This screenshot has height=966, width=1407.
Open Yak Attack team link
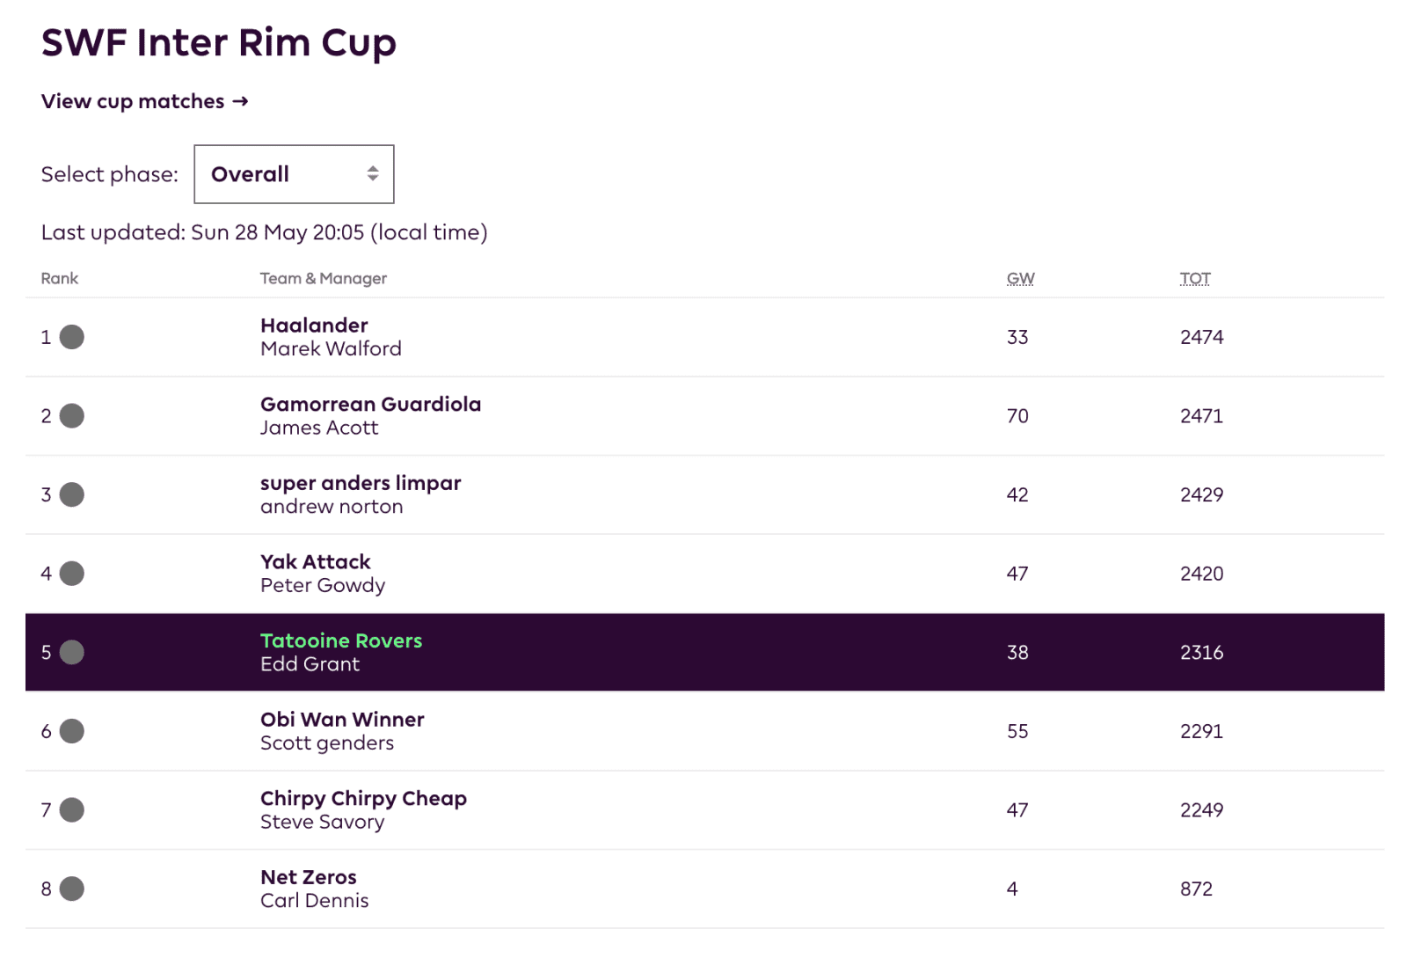click(315, 562)
